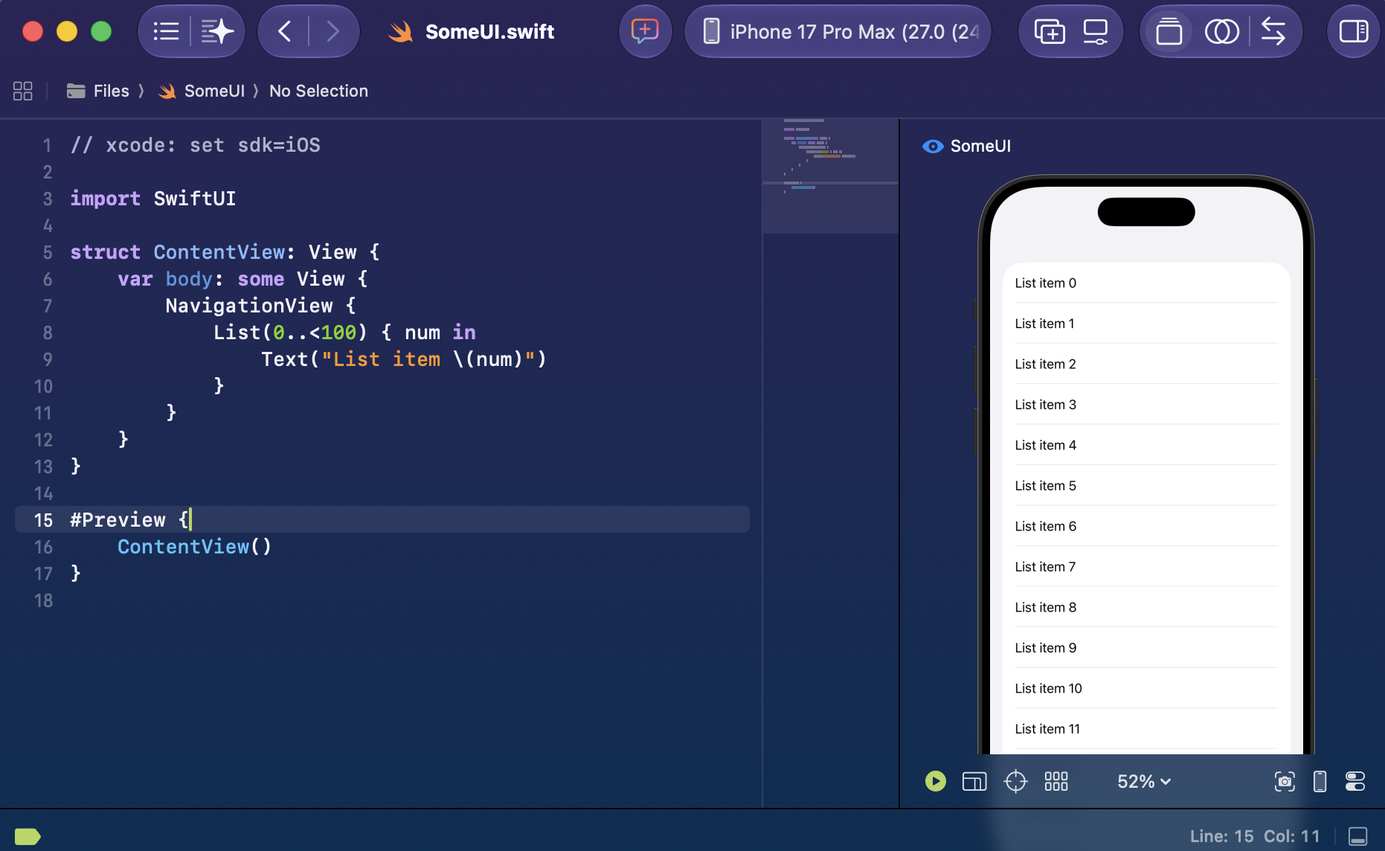Start the live preview play button
This screenshot has height=851, width=1385.
click(936, 781)
